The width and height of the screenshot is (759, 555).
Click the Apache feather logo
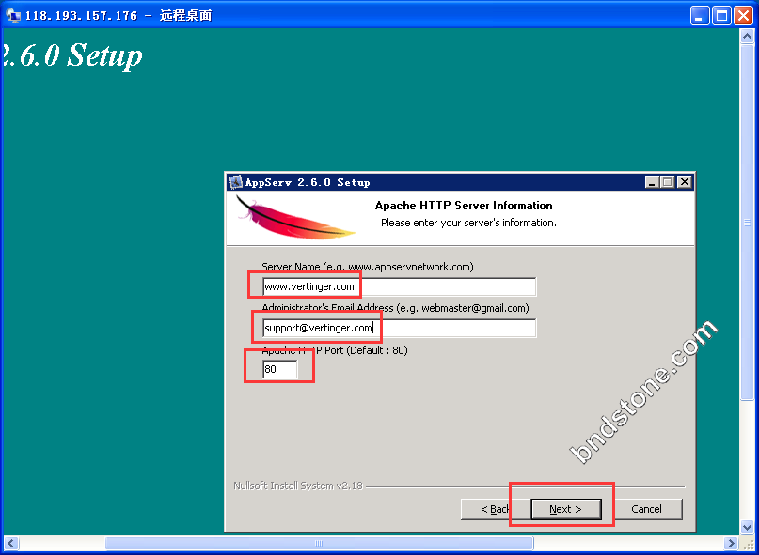296,218
